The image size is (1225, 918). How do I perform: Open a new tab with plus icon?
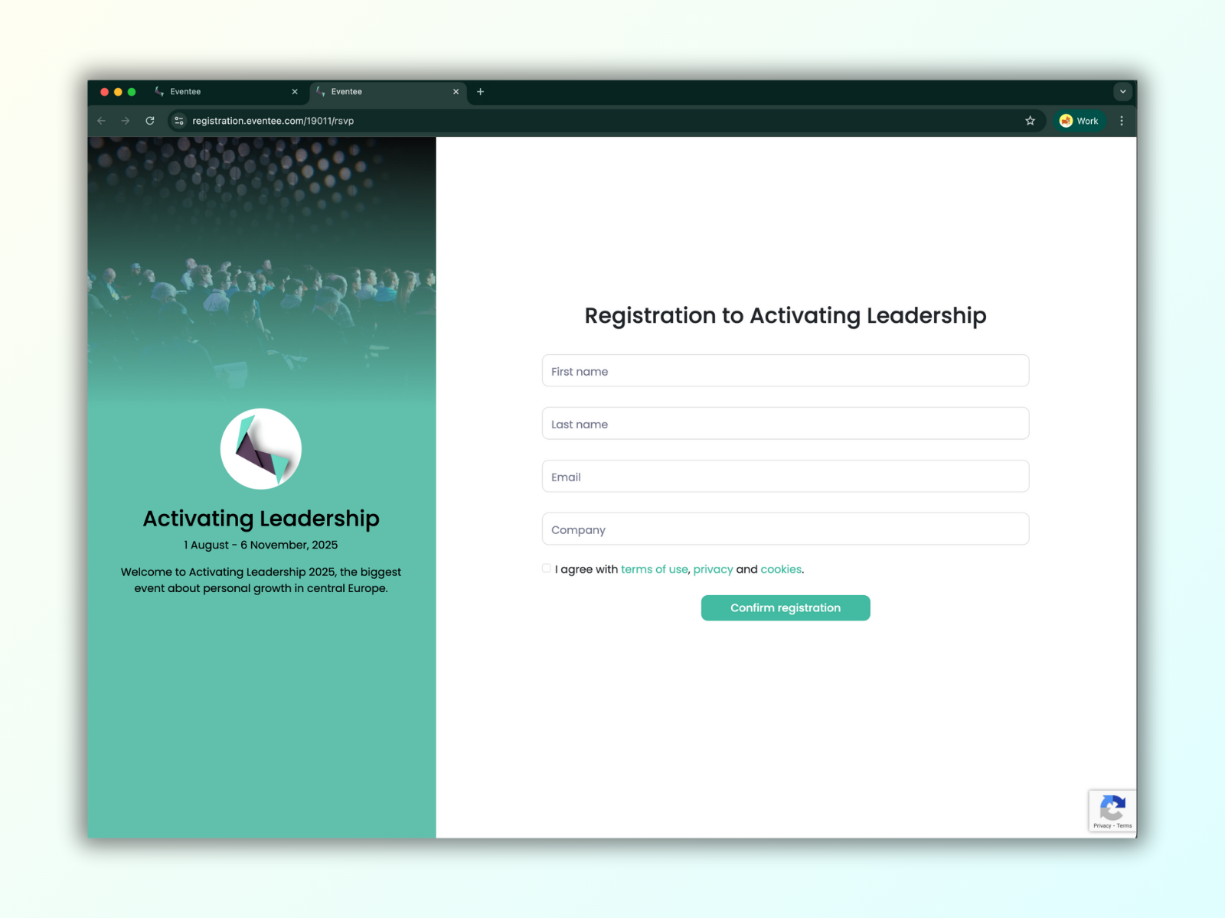(x=480, y=92)
